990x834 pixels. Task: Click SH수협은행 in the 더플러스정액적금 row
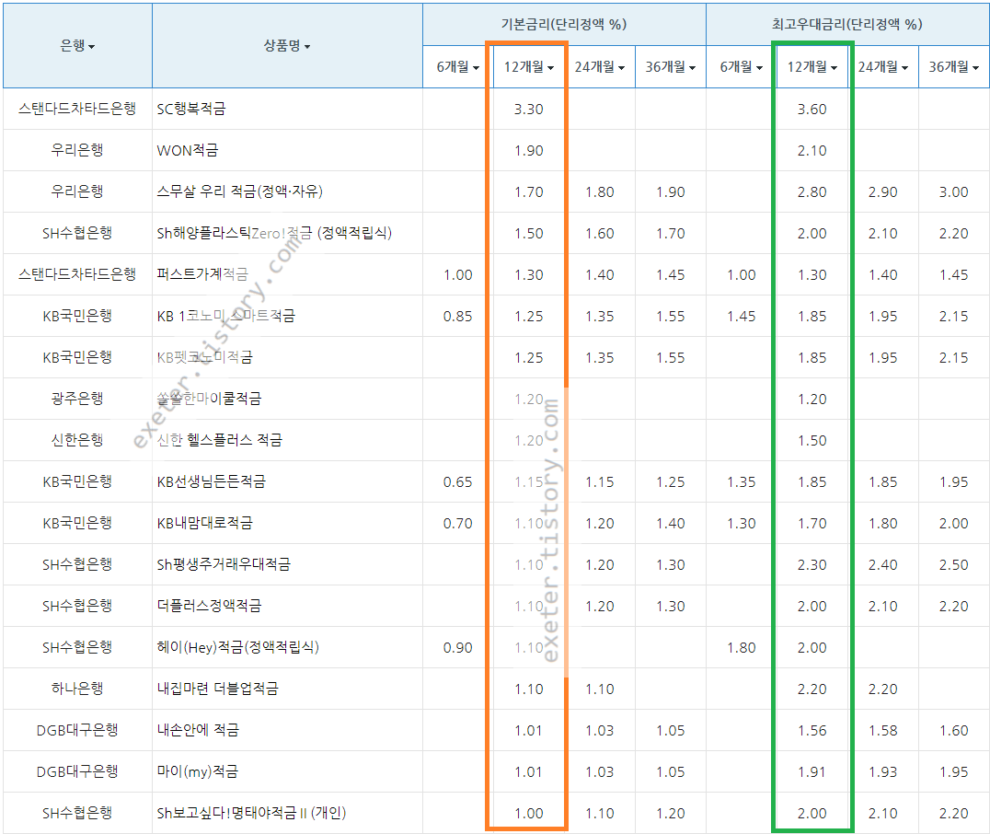coord(77,606)
